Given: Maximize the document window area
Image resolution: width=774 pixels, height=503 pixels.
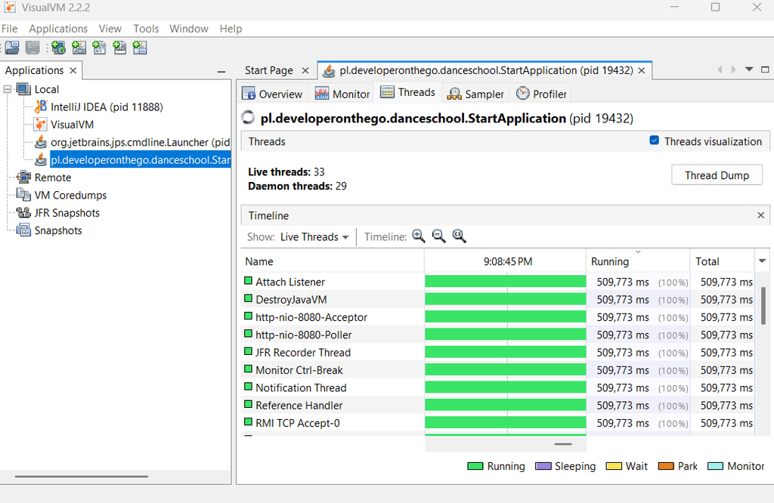Looking at the screenshot, I should pos(765,69).
